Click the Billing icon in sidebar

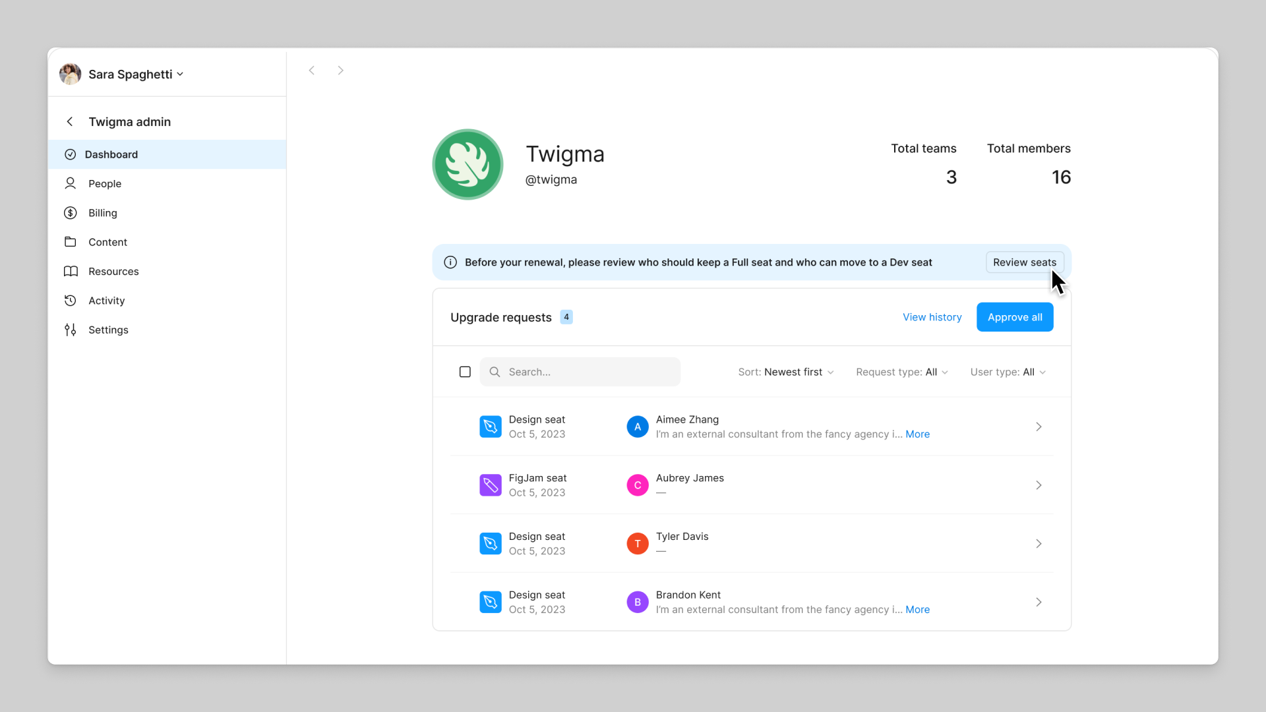pyautogui.click(x=71, y=212)
